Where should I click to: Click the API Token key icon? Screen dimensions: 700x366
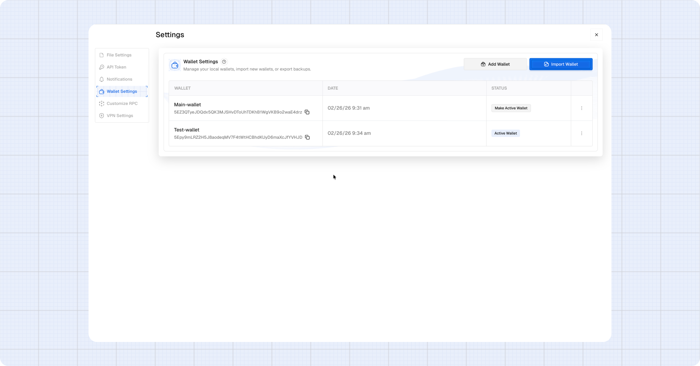102,67
